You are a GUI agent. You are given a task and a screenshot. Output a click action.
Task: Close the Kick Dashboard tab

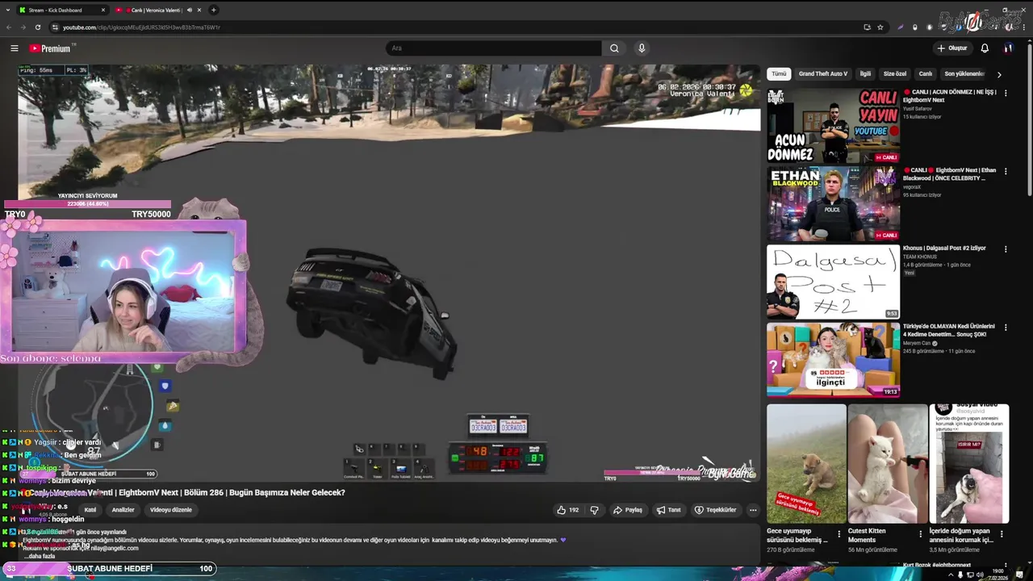[x=103, y=10]
